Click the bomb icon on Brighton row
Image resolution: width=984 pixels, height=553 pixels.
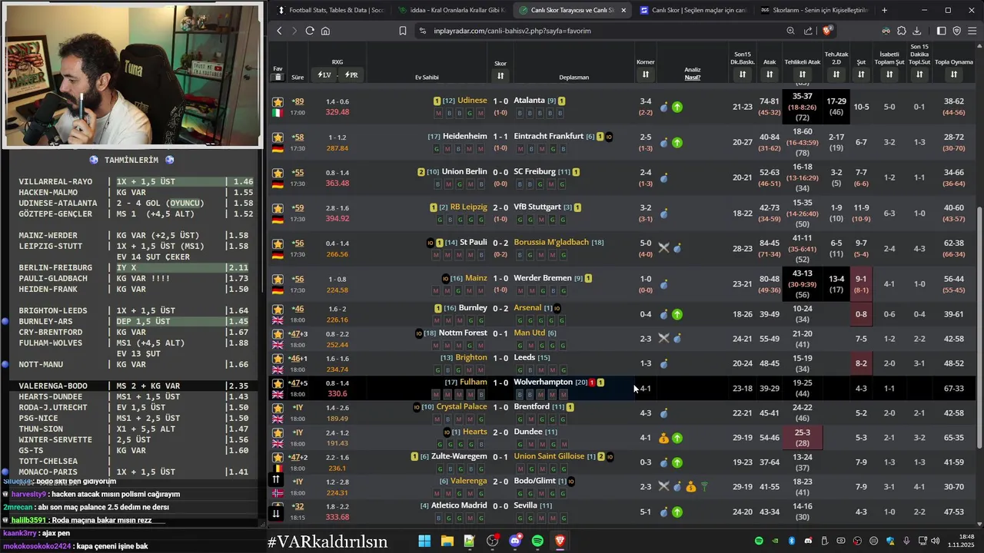pos(664,364)
